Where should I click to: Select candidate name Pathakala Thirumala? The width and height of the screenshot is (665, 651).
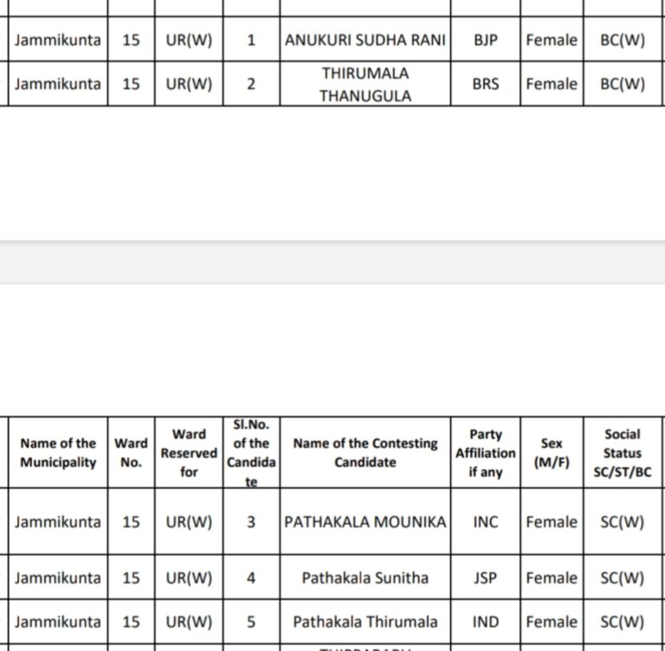pyautogui.click(x=365, y=622)
